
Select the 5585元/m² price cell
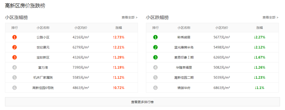click(81, 78)
